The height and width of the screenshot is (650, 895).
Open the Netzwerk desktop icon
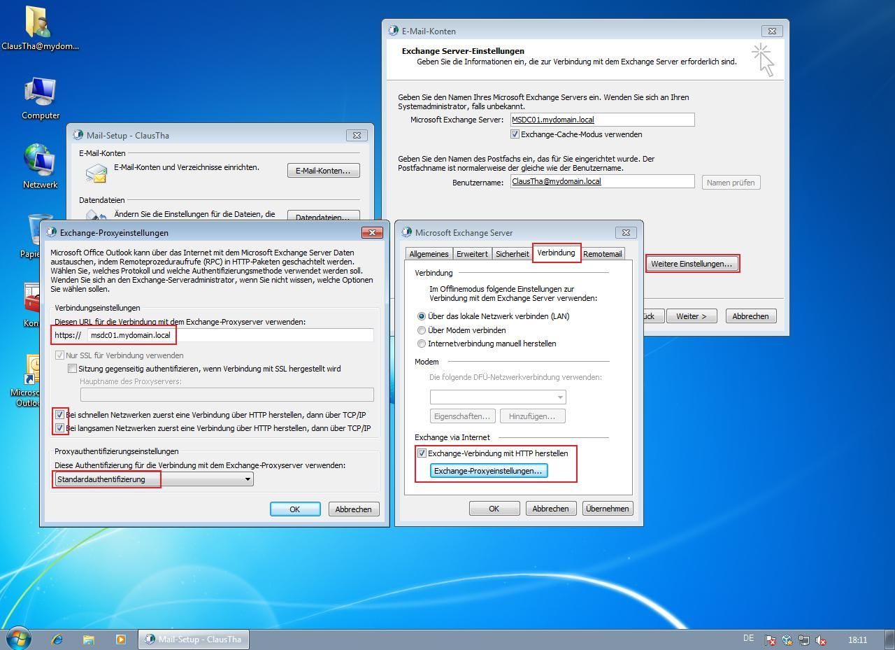coord(40,167)
